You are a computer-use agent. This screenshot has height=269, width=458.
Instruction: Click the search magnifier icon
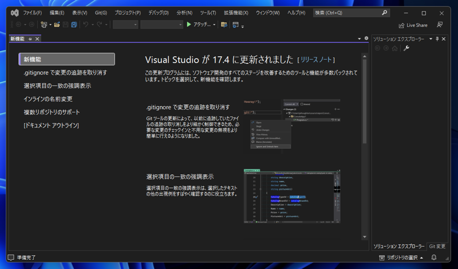click(384, 13)
